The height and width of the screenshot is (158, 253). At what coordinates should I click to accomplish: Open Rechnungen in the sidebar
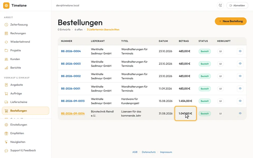click(x=26, y=33)
